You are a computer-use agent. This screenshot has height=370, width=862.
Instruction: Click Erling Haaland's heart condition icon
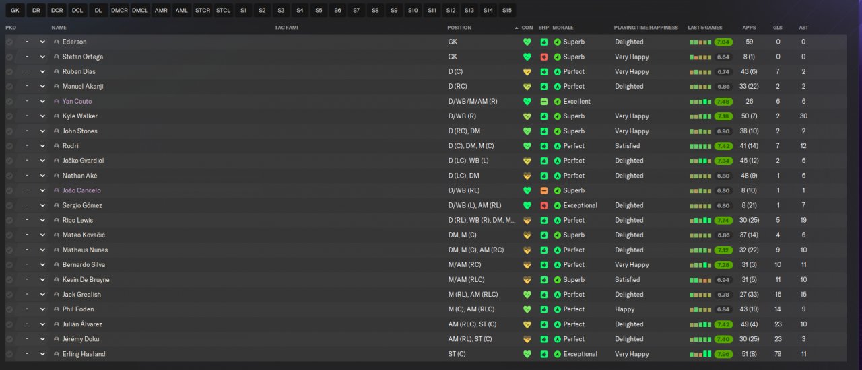pos(527,354)
